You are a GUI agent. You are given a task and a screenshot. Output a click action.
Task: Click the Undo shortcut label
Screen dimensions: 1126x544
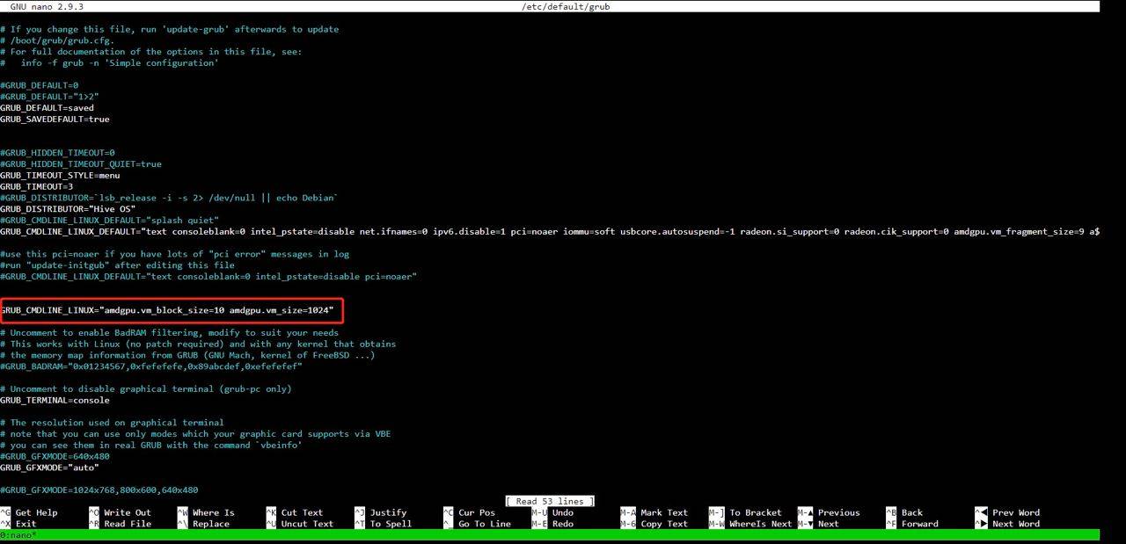562,512
